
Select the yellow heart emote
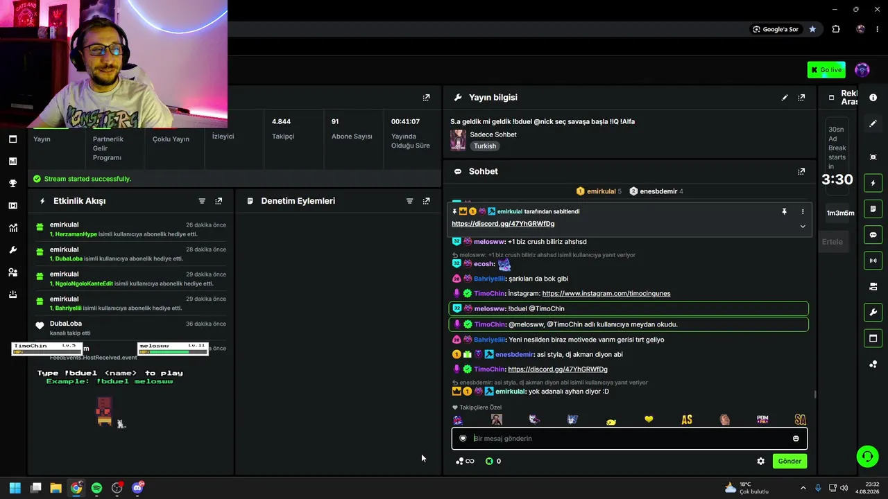tap(649, 420)
